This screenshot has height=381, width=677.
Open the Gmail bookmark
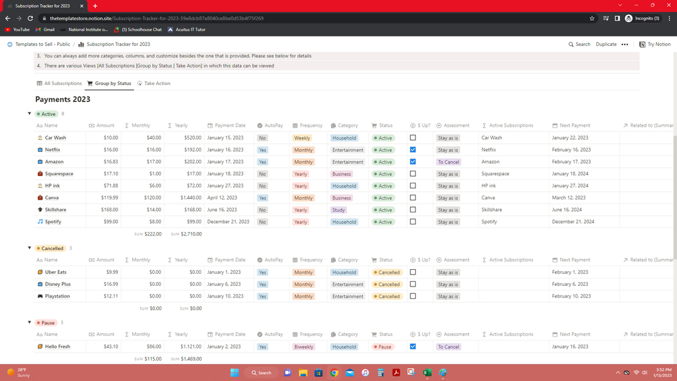tap(45, 30)
